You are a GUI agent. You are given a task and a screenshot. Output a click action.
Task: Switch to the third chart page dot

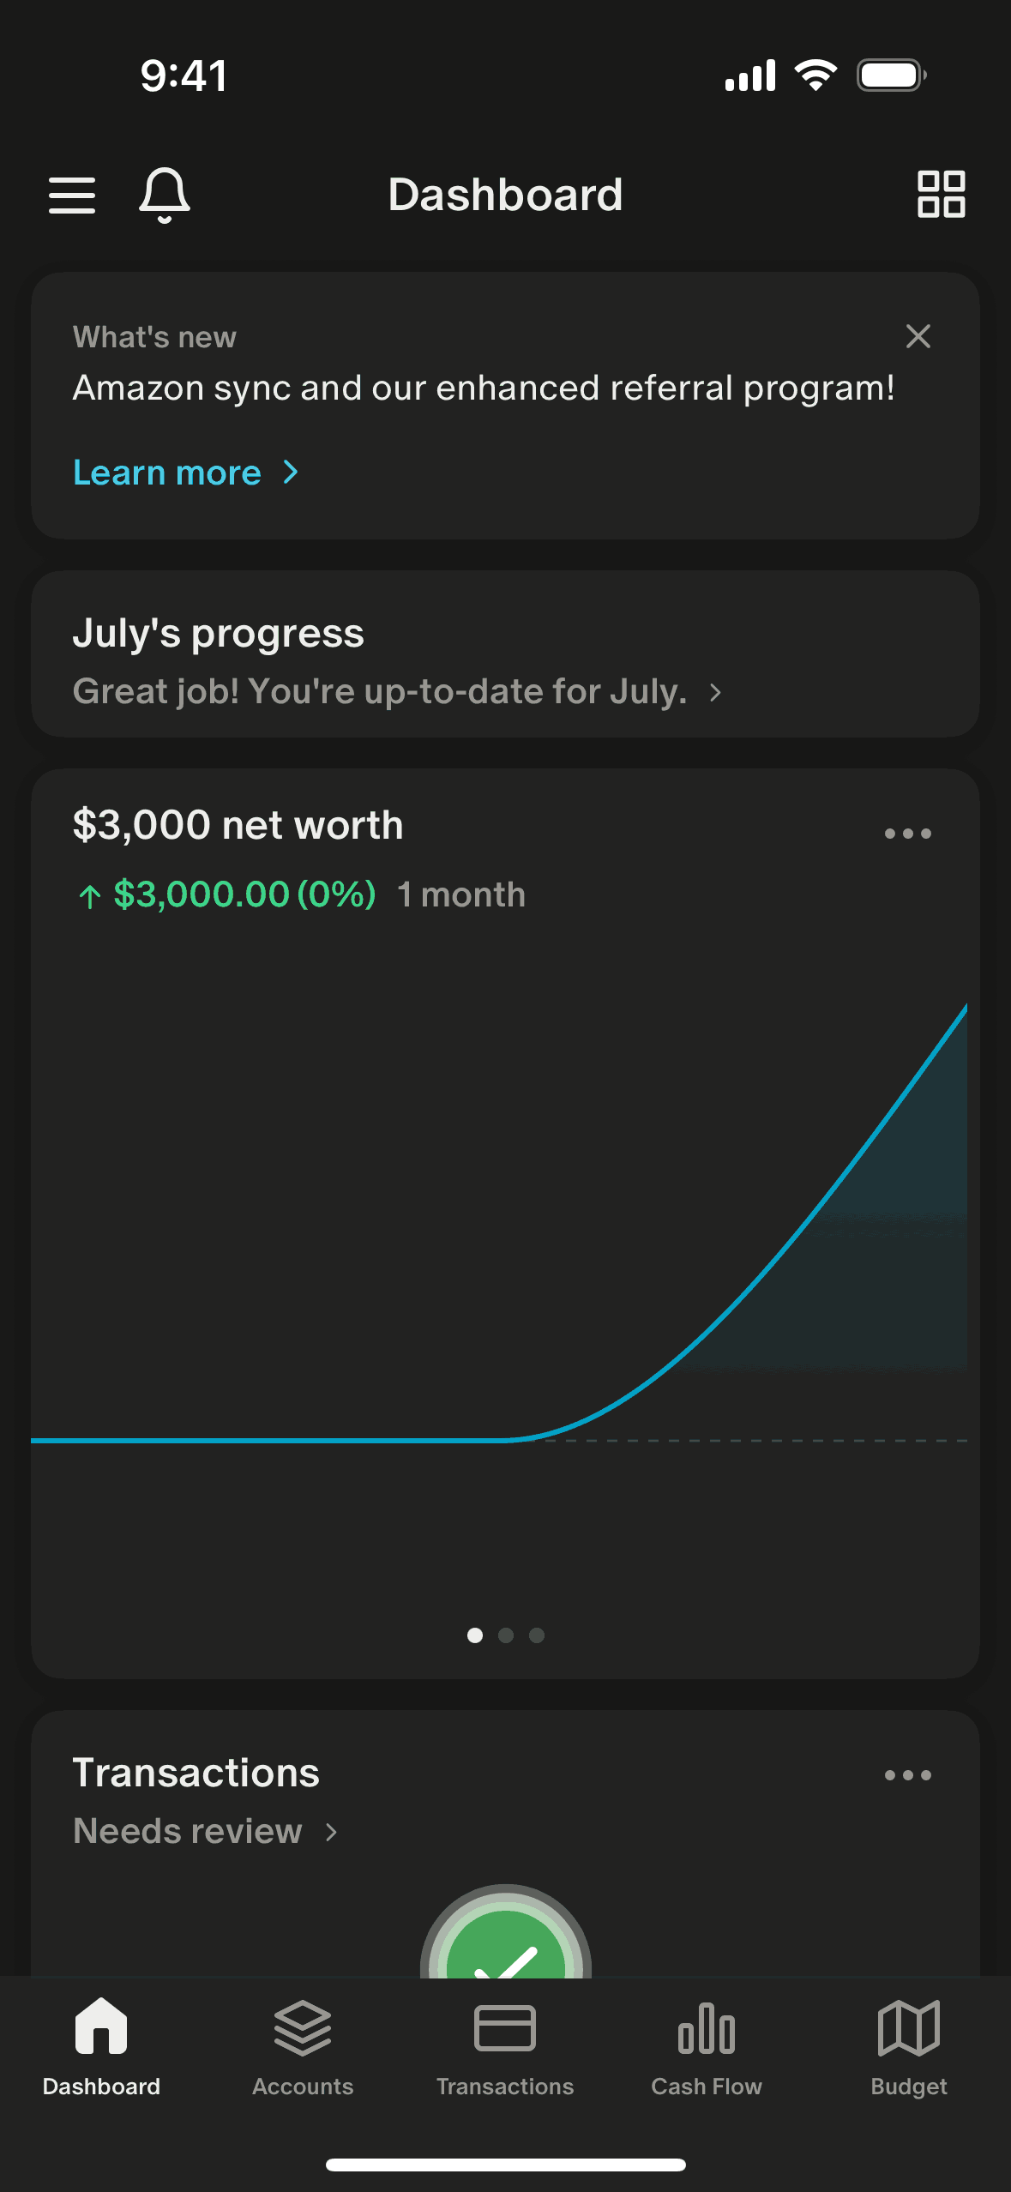point(537,1635)
